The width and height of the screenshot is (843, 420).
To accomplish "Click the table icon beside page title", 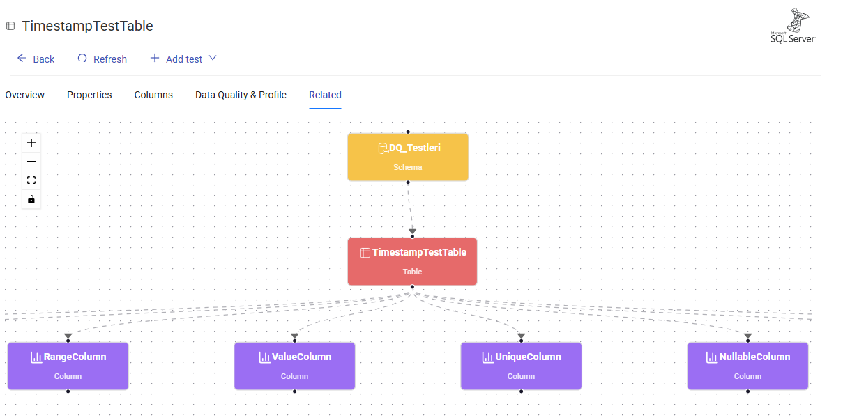I will point(10,26).
